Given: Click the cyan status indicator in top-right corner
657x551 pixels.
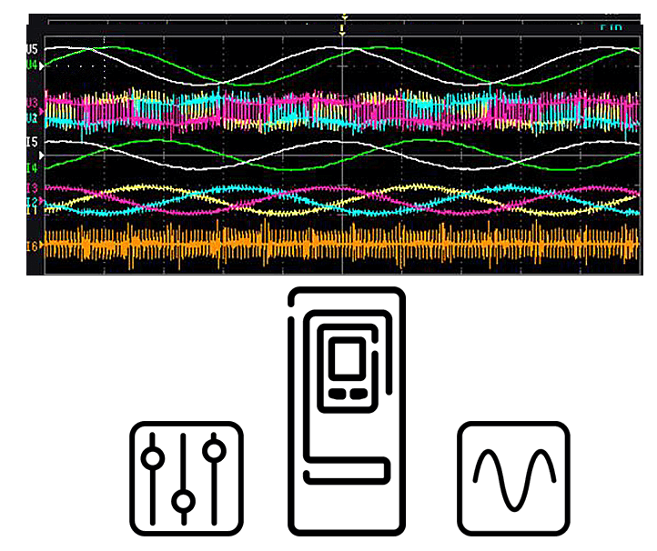Looking at the screenshot, I should point(611,28).
